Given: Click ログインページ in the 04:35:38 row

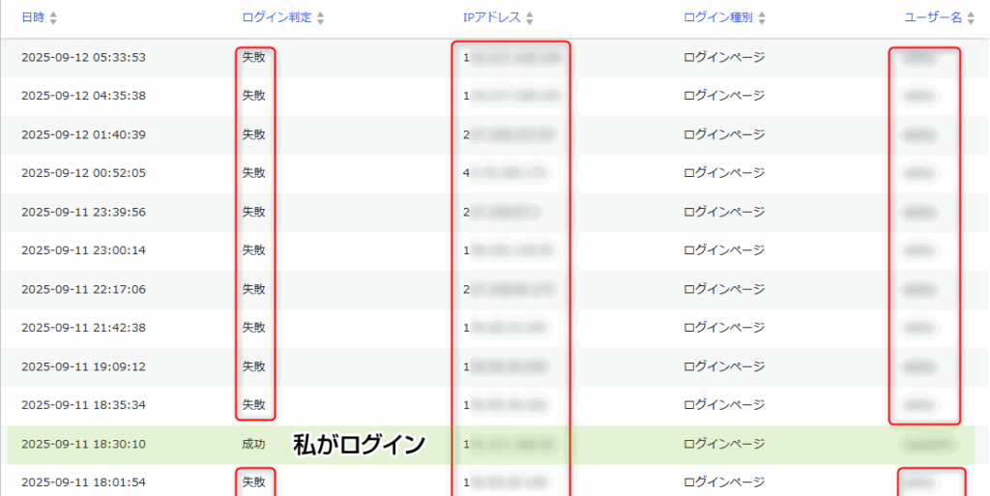Looking at the screenshot, I should [724, 96].
